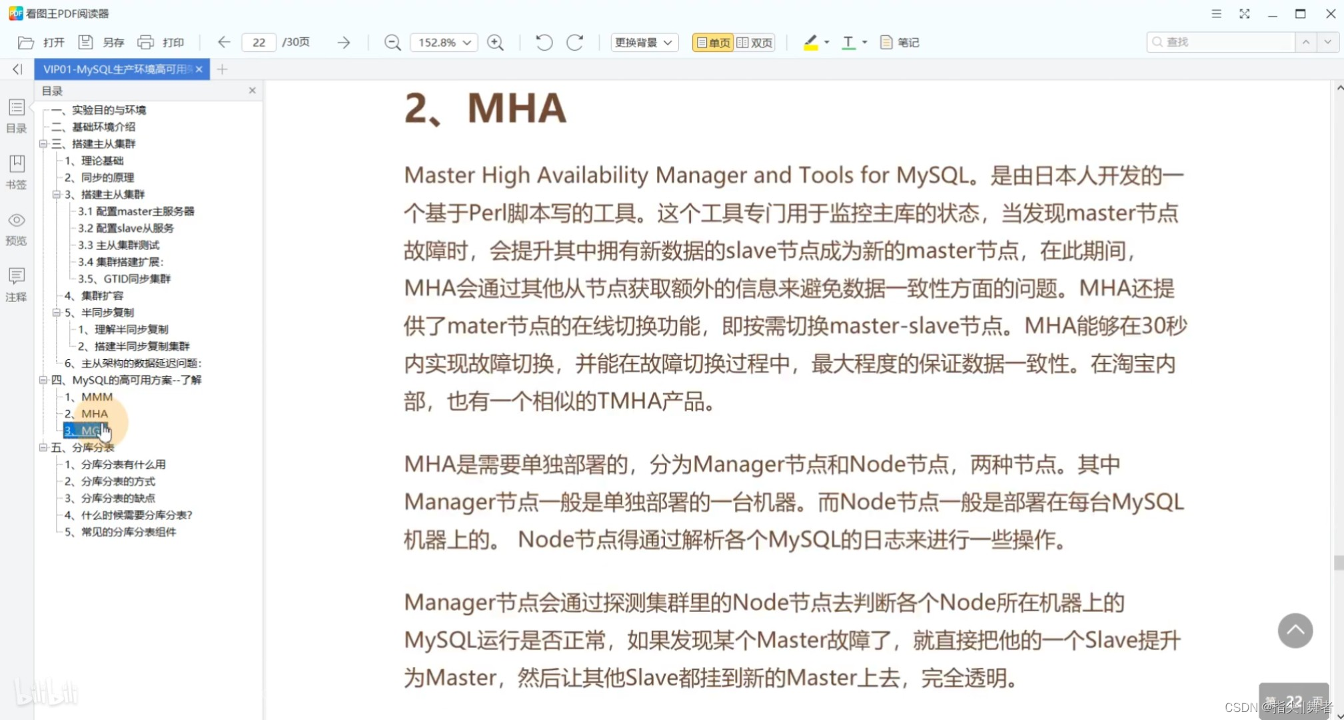Collapse the sidebar with the arrow icon

(x=17, y=69)
